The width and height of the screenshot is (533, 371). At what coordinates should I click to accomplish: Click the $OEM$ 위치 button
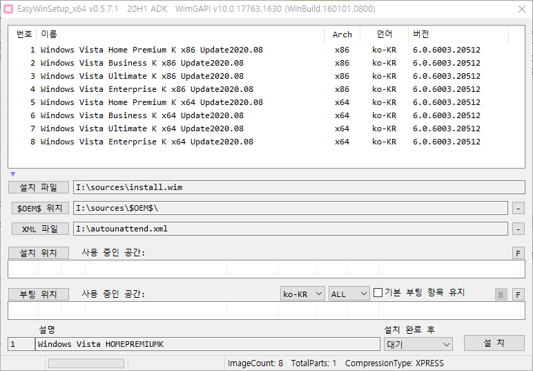click(40, 208)
